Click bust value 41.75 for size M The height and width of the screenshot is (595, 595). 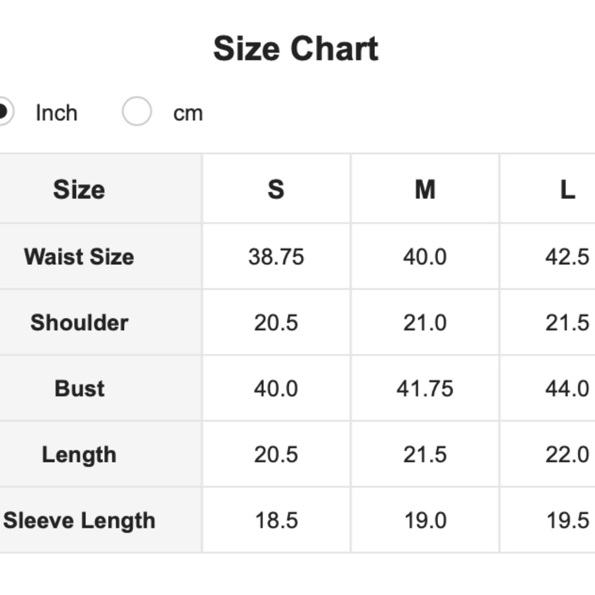(425, 389)
